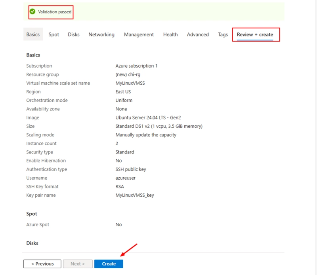Click the 'Username' field label
Image resolution: width=317 pixels, height=275 pixels.
click(36, 178)
